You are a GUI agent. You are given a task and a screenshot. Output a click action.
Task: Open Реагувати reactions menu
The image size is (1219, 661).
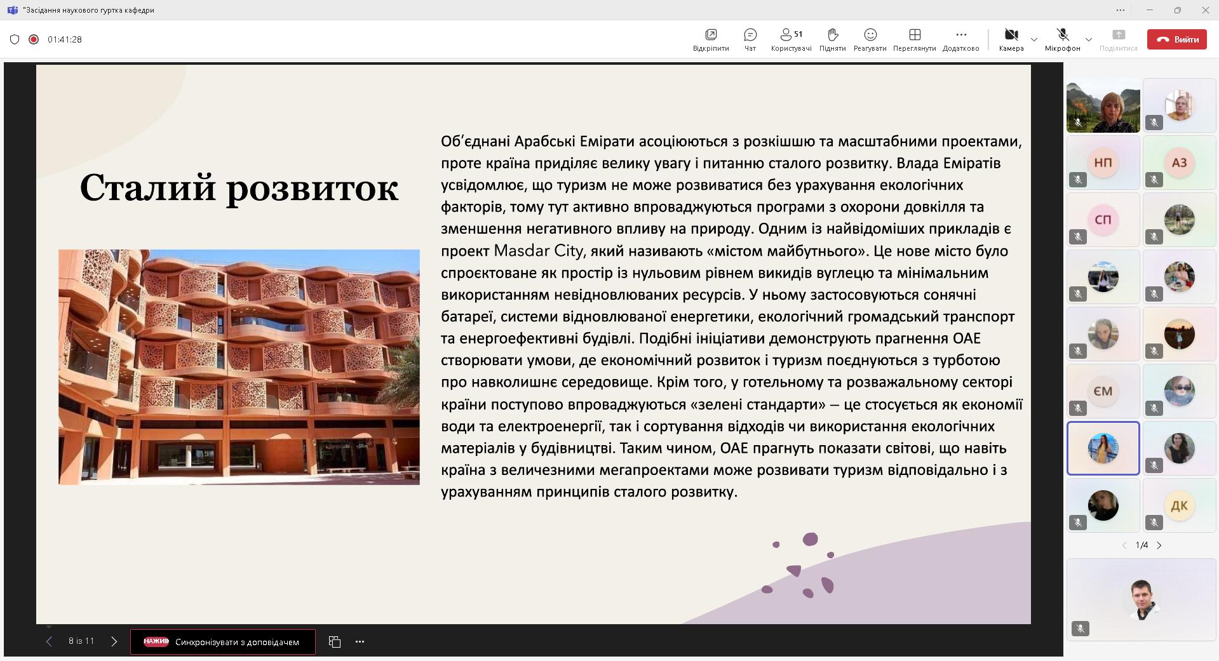[x=870, y=39]
